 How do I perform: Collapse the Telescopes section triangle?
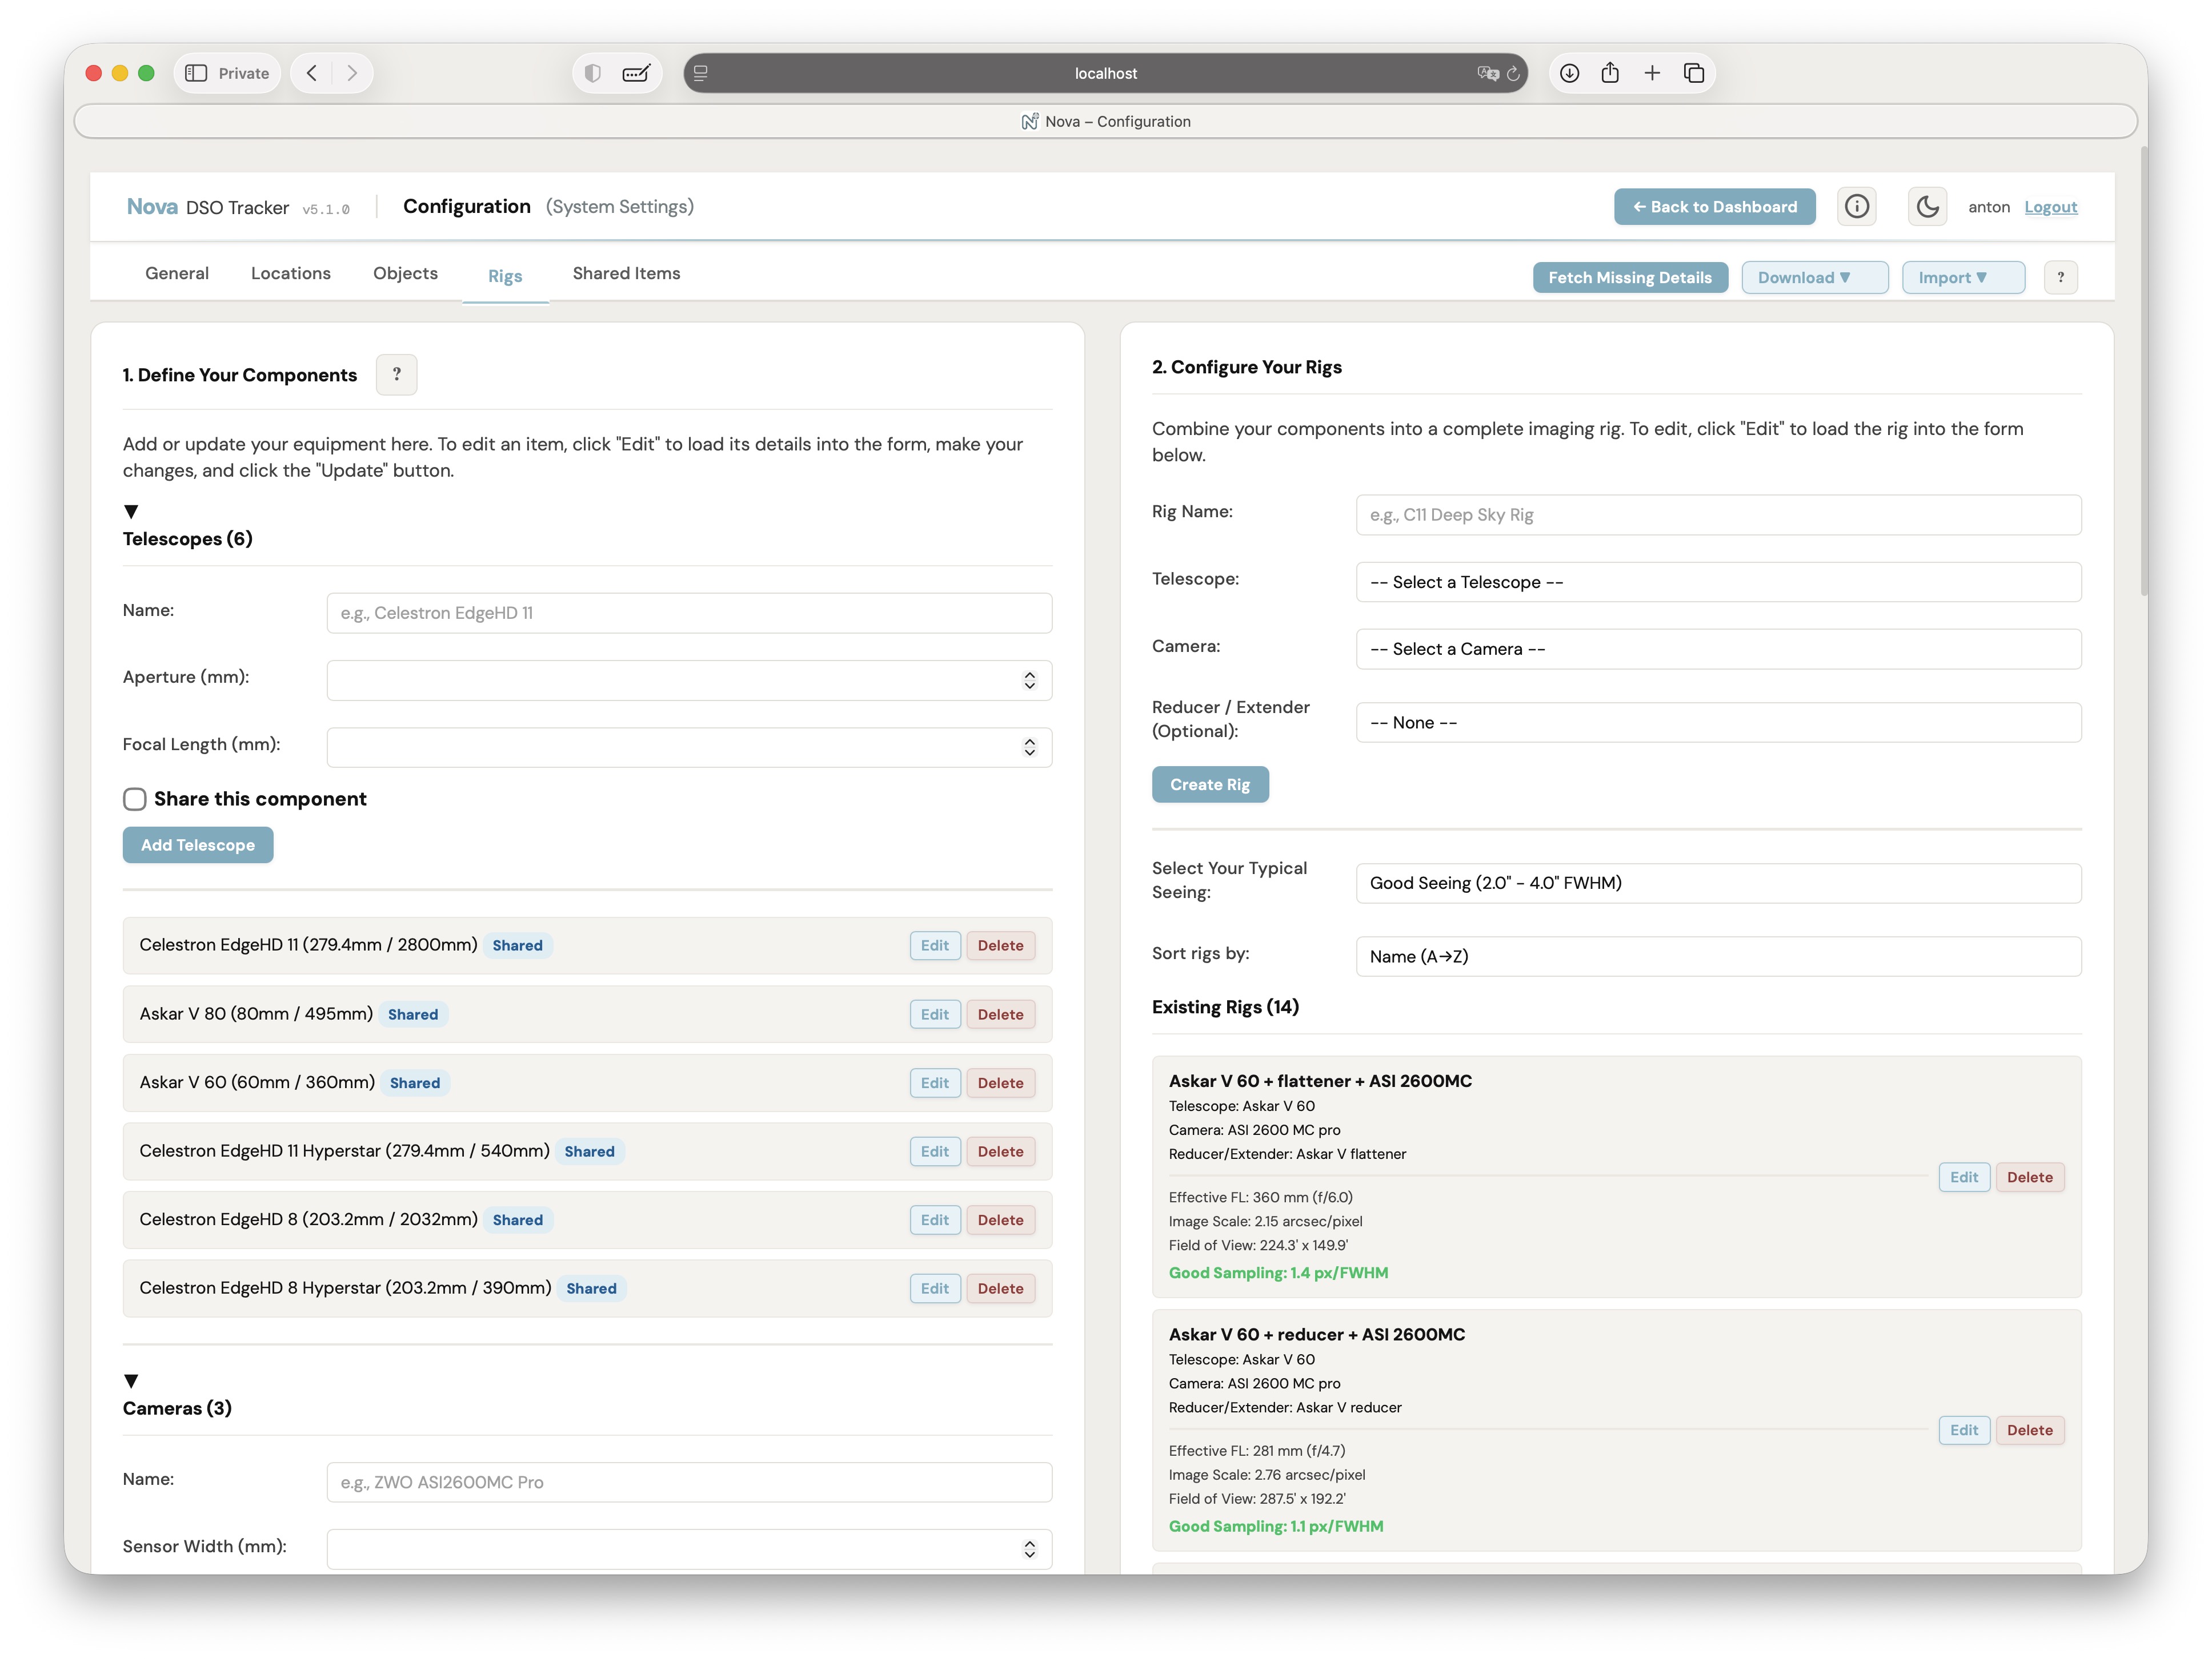pyautogui.click(x=131, y=512)
